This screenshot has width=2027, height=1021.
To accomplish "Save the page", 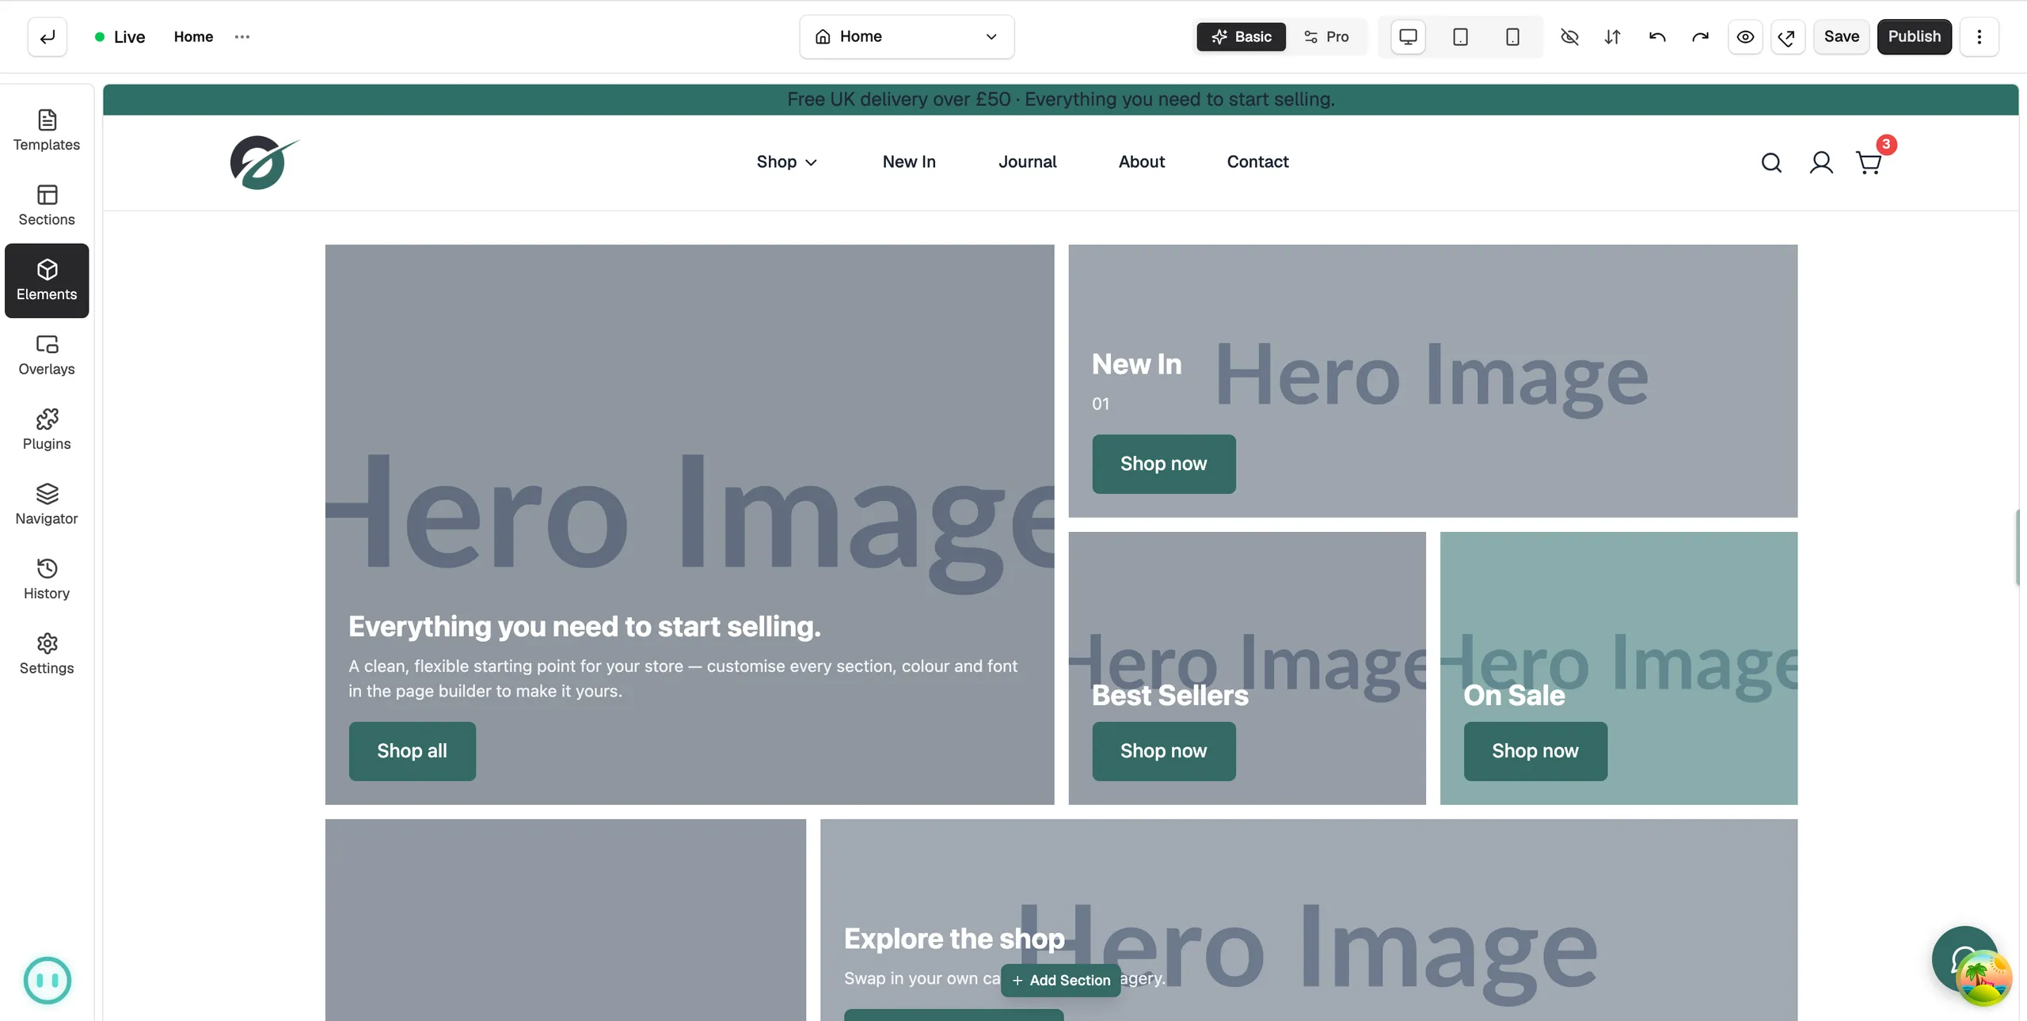I will click(x=1841, y=36).
